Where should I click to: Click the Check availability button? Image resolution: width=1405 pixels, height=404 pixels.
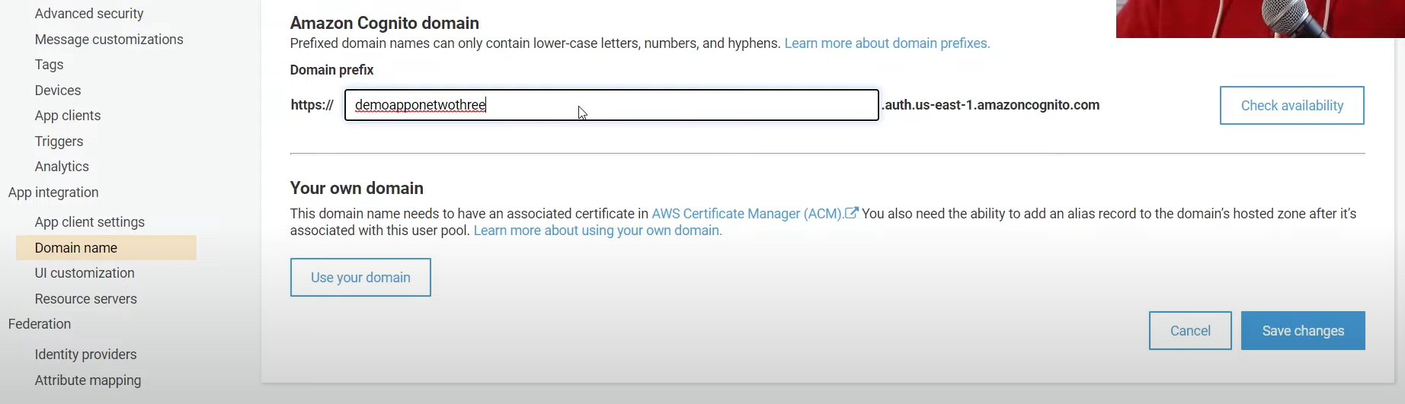(x=1292, y=106)
